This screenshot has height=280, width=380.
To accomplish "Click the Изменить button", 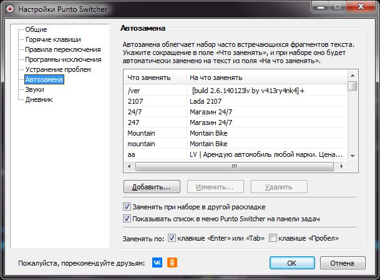I will [x=215, y=187].
